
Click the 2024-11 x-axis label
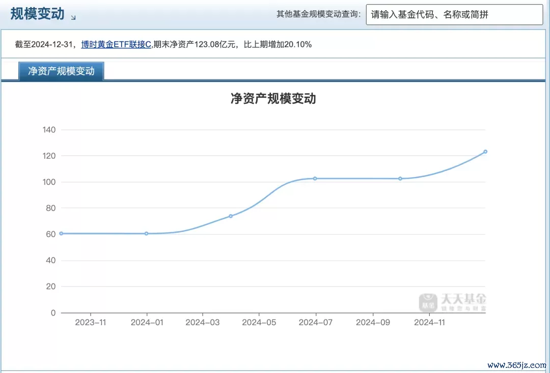pyautogui.click(x=429, y=323)
